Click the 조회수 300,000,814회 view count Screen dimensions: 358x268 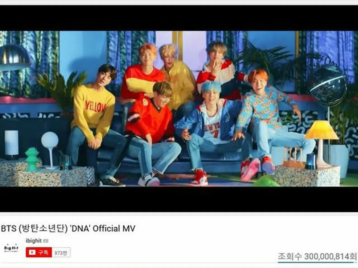click(x=317, y=256)
